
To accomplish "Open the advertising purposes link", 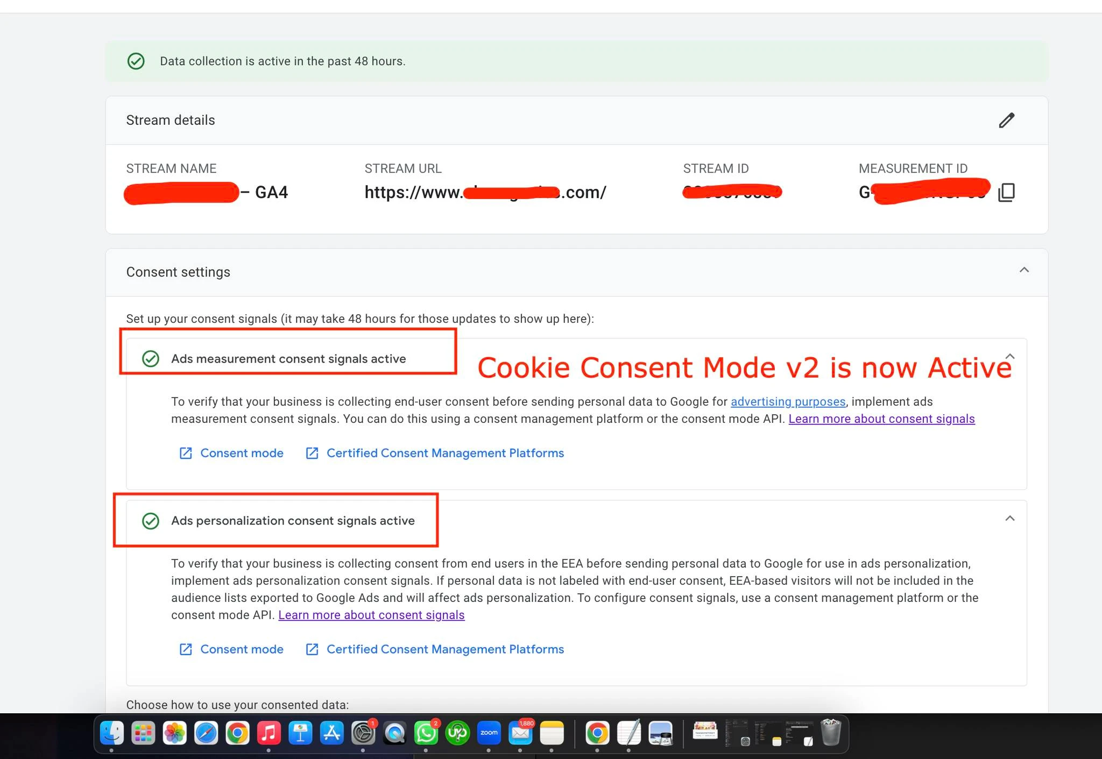I will pos(788,401).
